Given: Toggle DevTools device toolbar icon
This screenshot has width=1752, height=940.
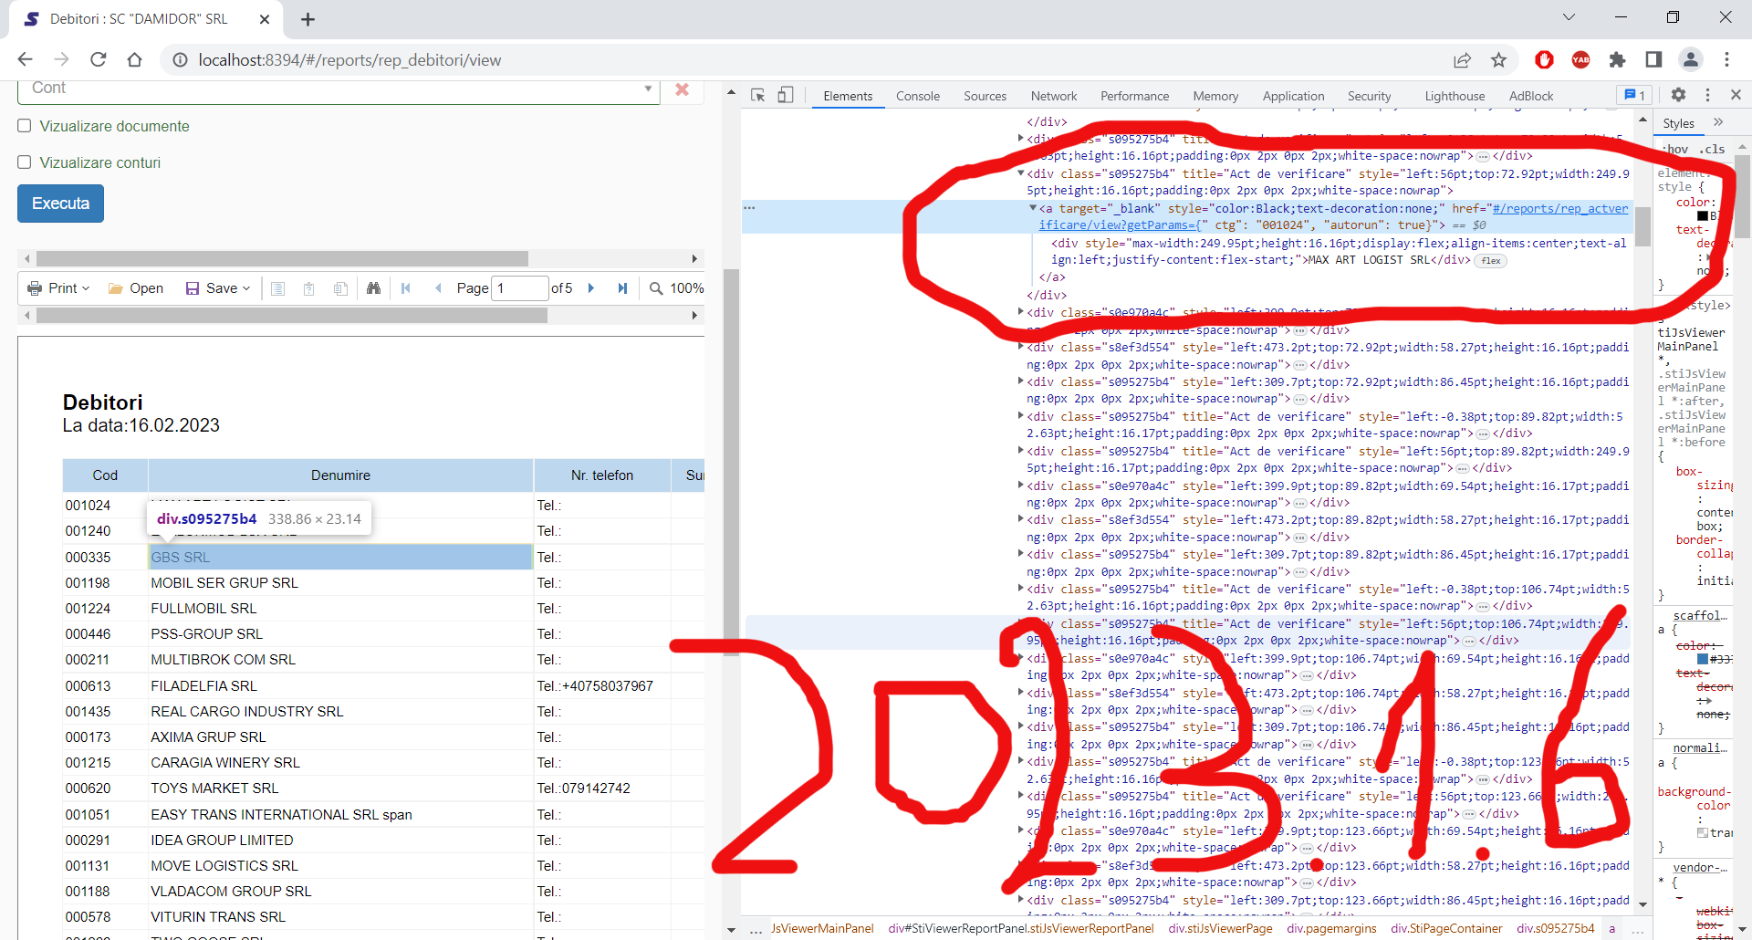Looking at the screenshot, I should coord(786,96).
